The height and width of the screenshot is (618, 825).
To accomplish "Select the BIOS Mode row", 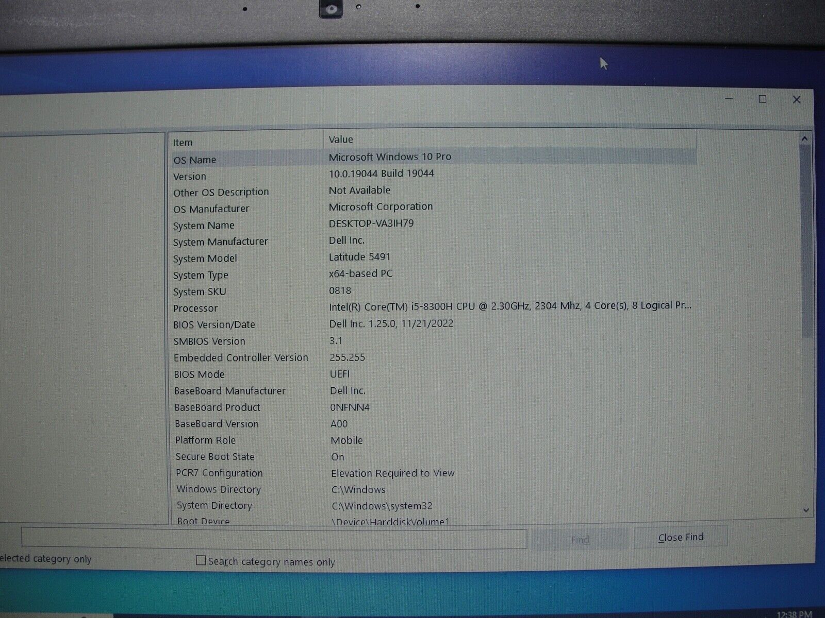I will [434, 374].
